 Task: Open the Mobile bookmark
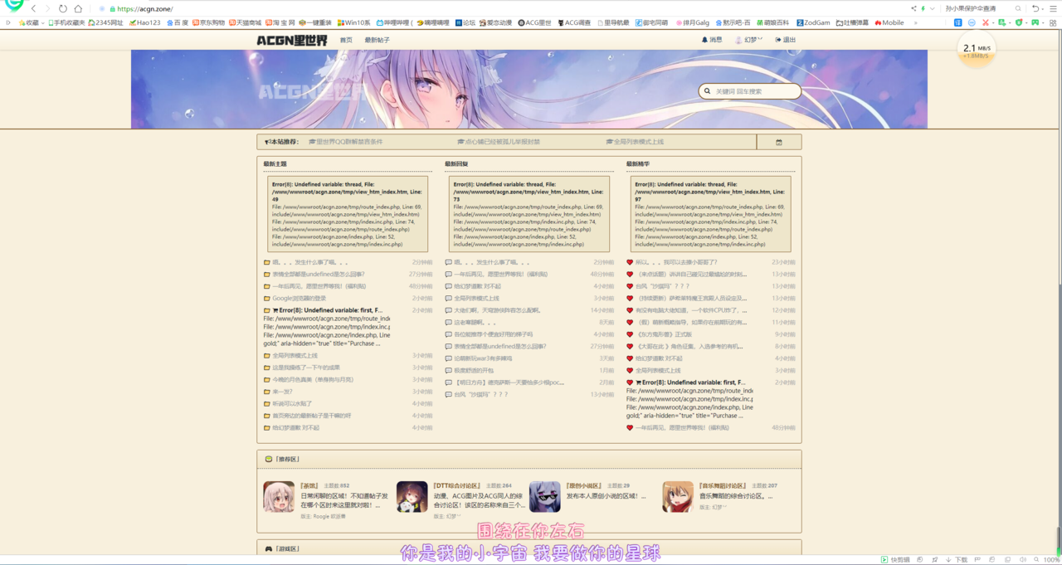click(889, 22)
